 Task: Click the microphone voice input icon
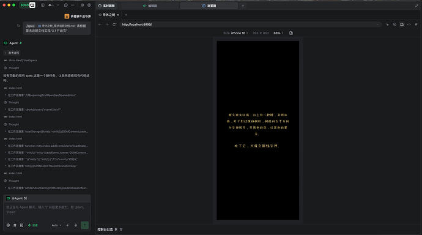tap(76, 225)
